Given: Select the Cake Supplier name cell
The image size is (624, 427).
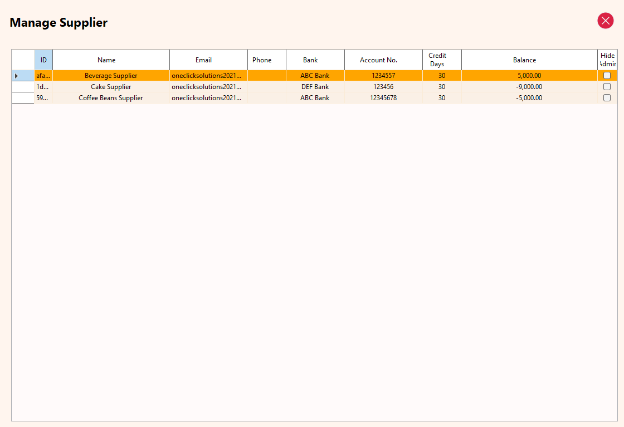Looking at the screenshot, I should pyautogui.click(x=111, y=87).
